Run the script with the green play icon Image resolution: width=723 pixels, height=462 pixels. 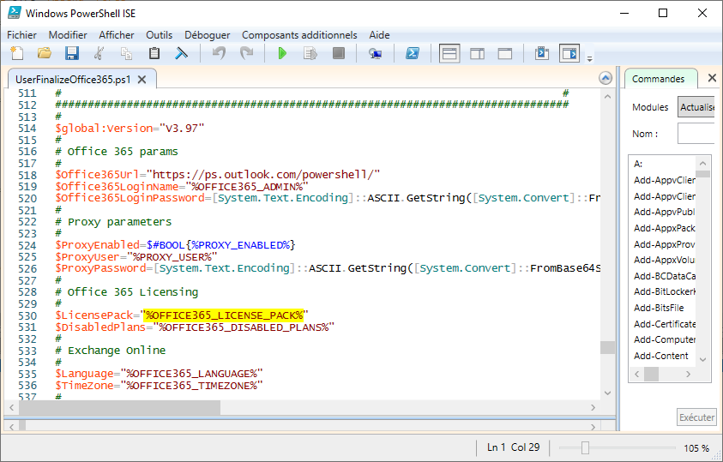(282, 53)
